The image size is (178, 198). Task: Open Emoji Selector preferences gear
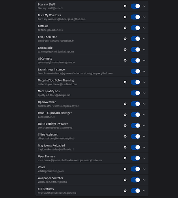(125, 39)
